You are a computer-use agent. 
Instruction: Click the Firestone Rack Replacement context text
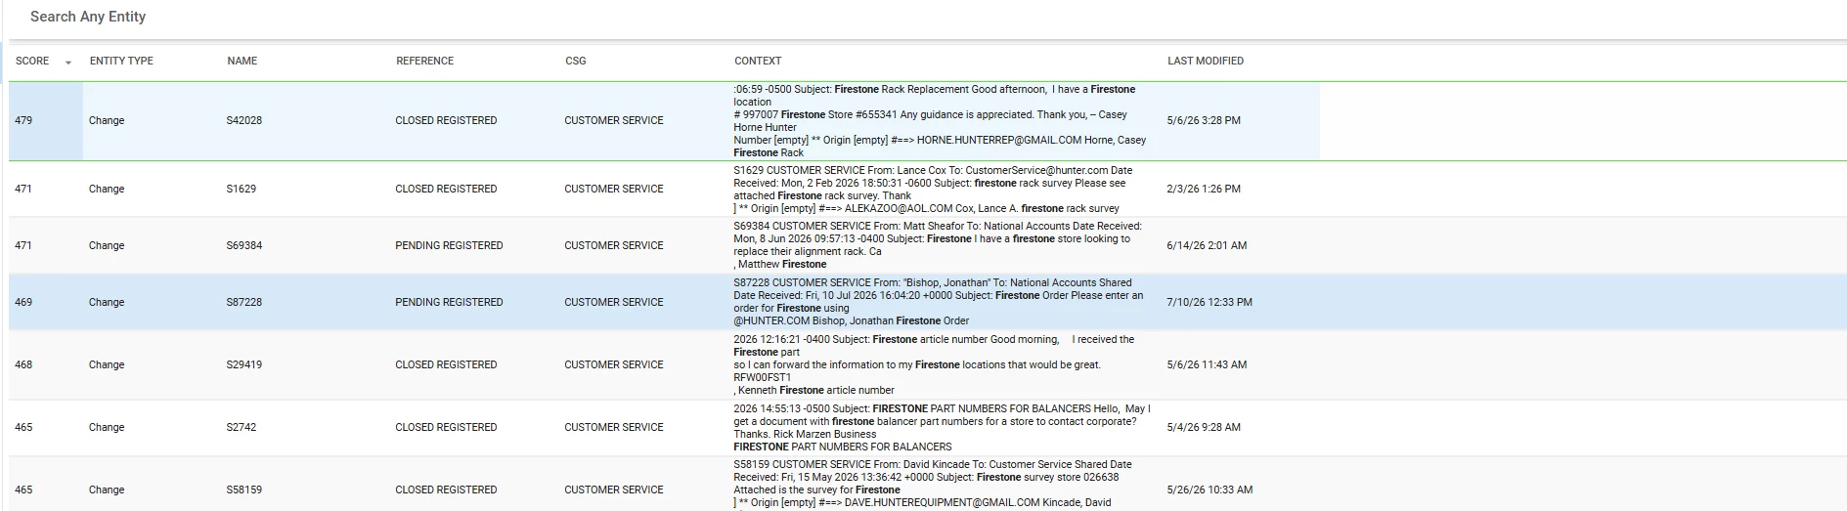940,120
